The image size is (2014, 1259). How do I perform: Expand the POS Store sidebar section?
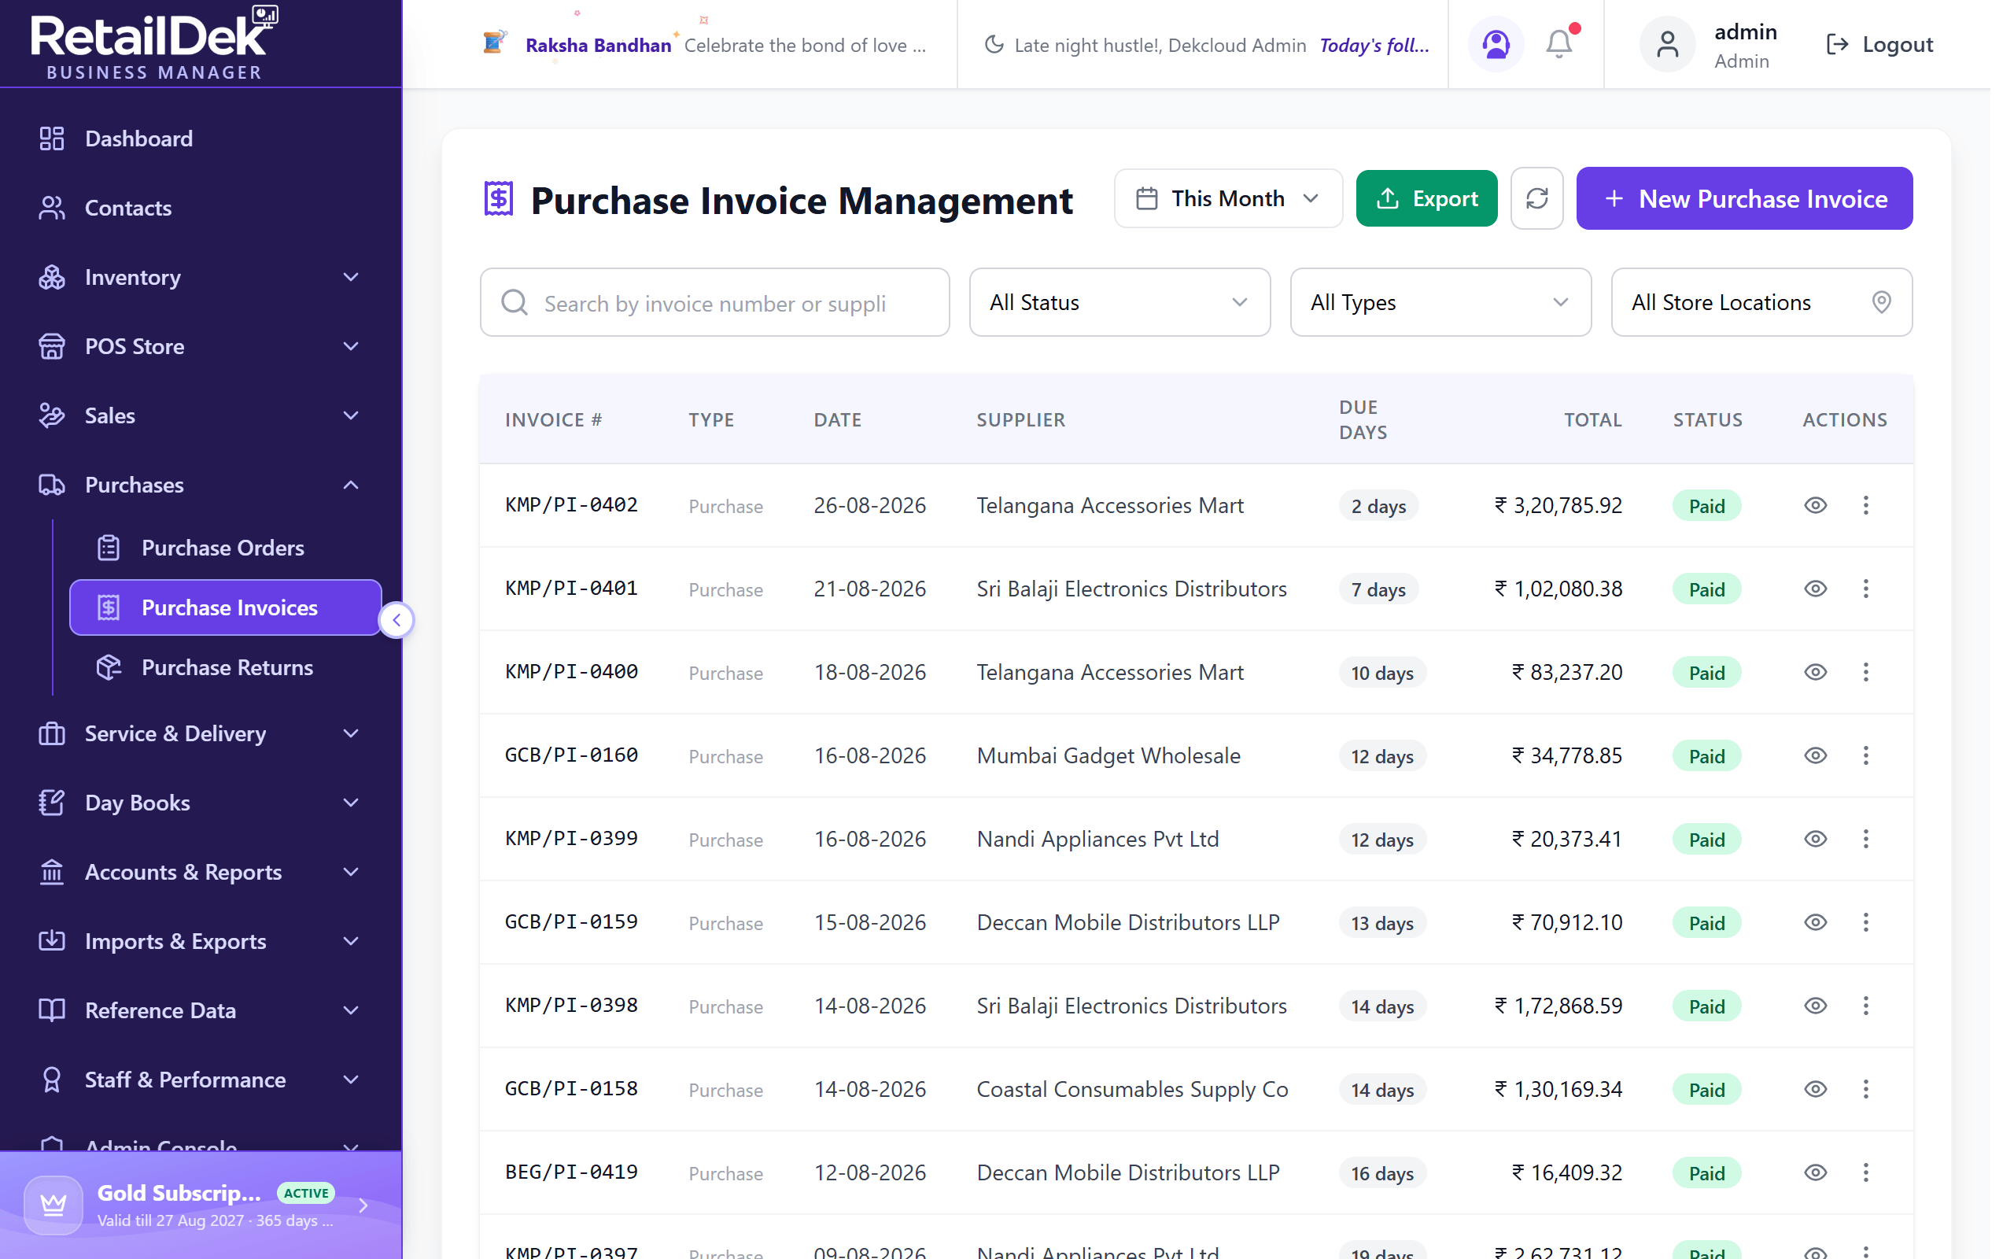pos(201,346)
